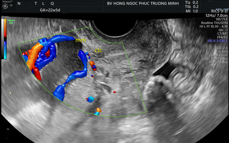The height and width of the screenshot is (143, 229).
Task: Click the 'MI 1.0' mechanical index readout
Action: pos(192,11)
